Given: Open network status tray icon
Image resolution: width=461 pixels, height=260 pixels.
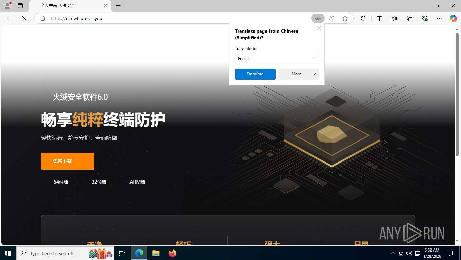Looking at the screenshot, I should click(x=417, y=253).
